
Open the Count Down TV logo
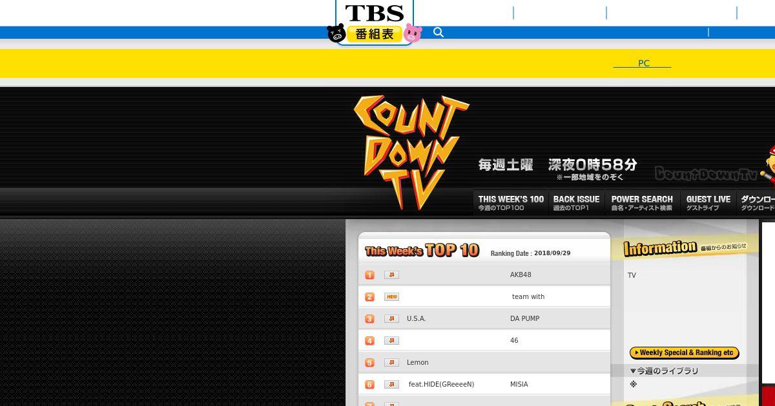point(411,153)
